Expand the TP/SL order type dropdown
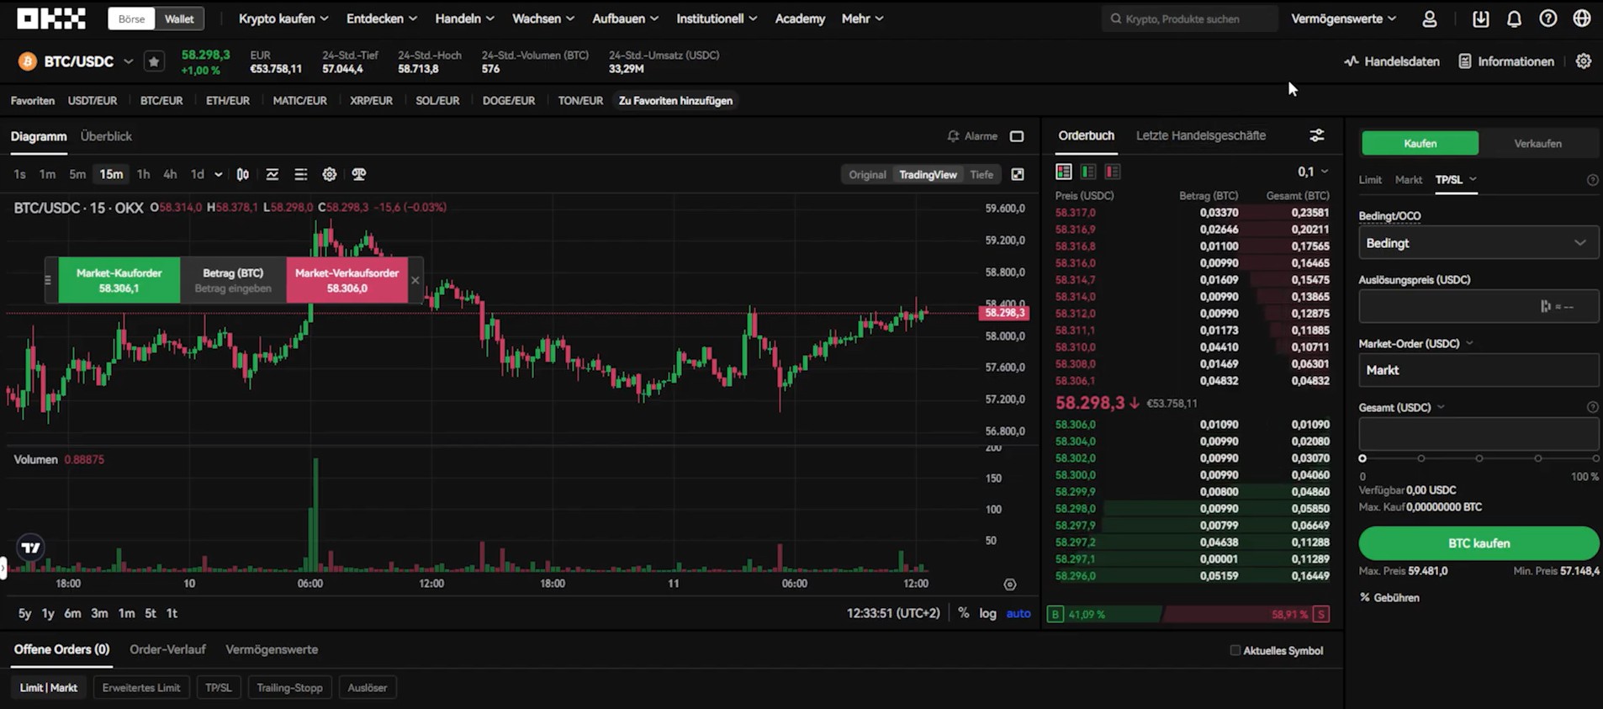Image resolution: width=1603 pixels, height=709 pixels. (x=1473, y=179)
